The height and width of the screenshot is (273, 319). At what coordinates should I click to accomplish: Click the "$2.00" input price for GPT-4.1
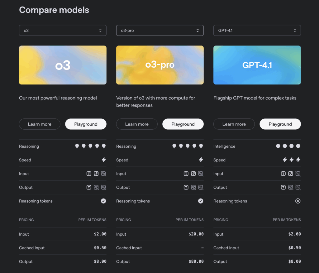coord(295,234)
